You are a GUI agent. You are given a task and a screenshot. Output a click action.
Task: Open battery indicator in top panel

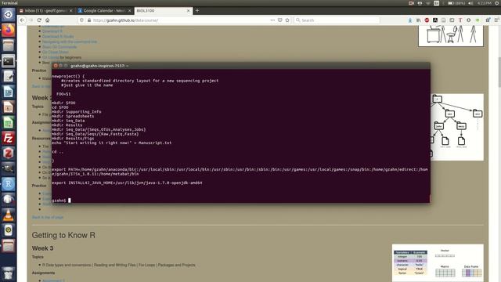[x=456, y=3]
